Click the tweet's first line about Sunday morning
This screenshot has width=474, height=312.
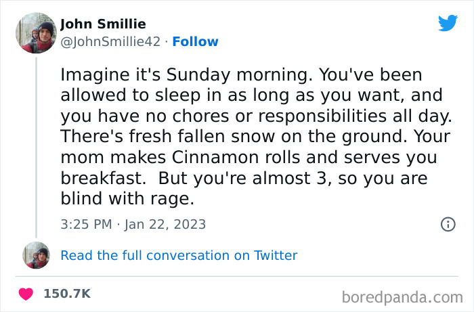tap(229, 74)
